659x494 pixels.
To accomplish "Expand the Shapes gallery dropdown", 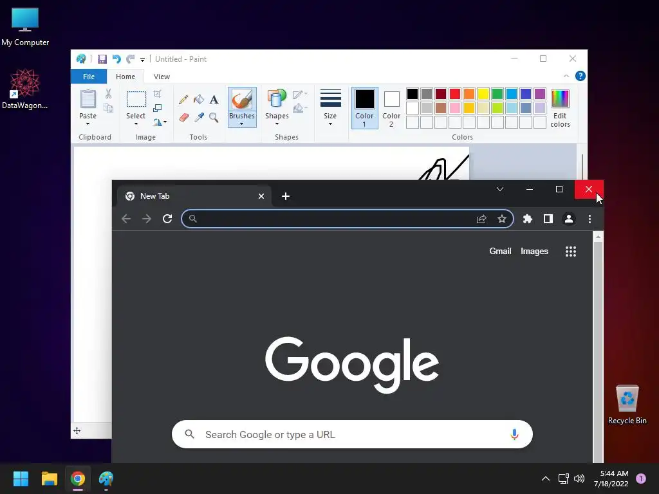I will (x=277, y=124).
